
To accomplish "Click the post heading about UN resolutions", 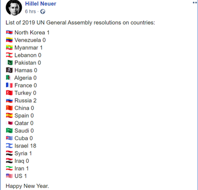I will pos(80,23).
